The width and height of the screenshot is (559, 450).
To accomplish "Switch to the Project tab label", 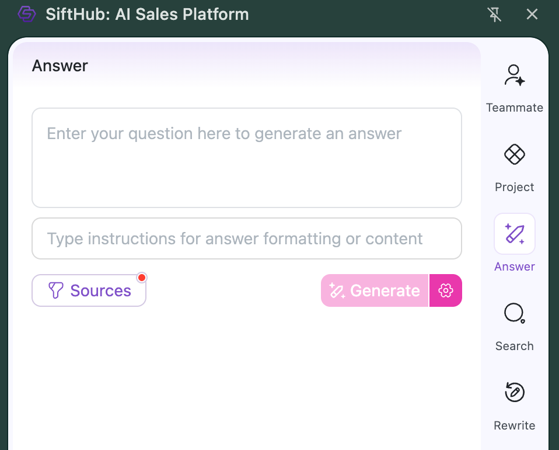I will pos(514,187).
